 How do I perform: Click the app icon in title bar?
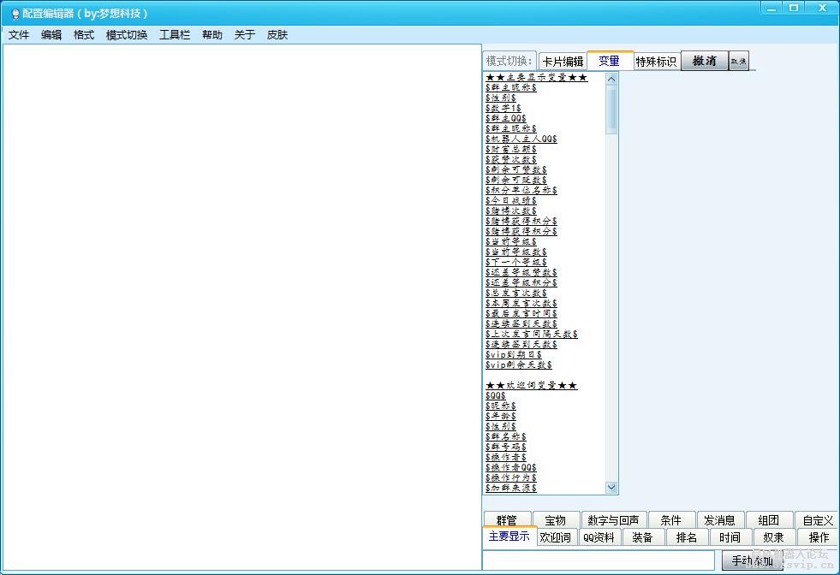15,14
